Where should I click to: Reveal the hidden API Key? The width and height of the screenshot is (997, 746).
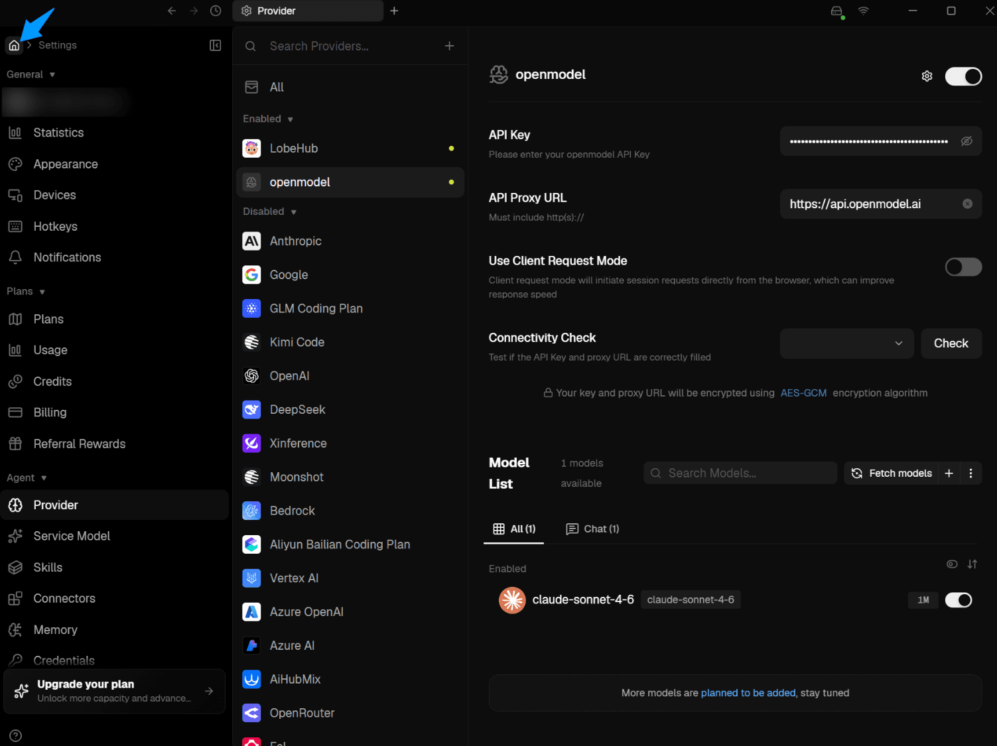pyautogui.click(x=967, y=141)
